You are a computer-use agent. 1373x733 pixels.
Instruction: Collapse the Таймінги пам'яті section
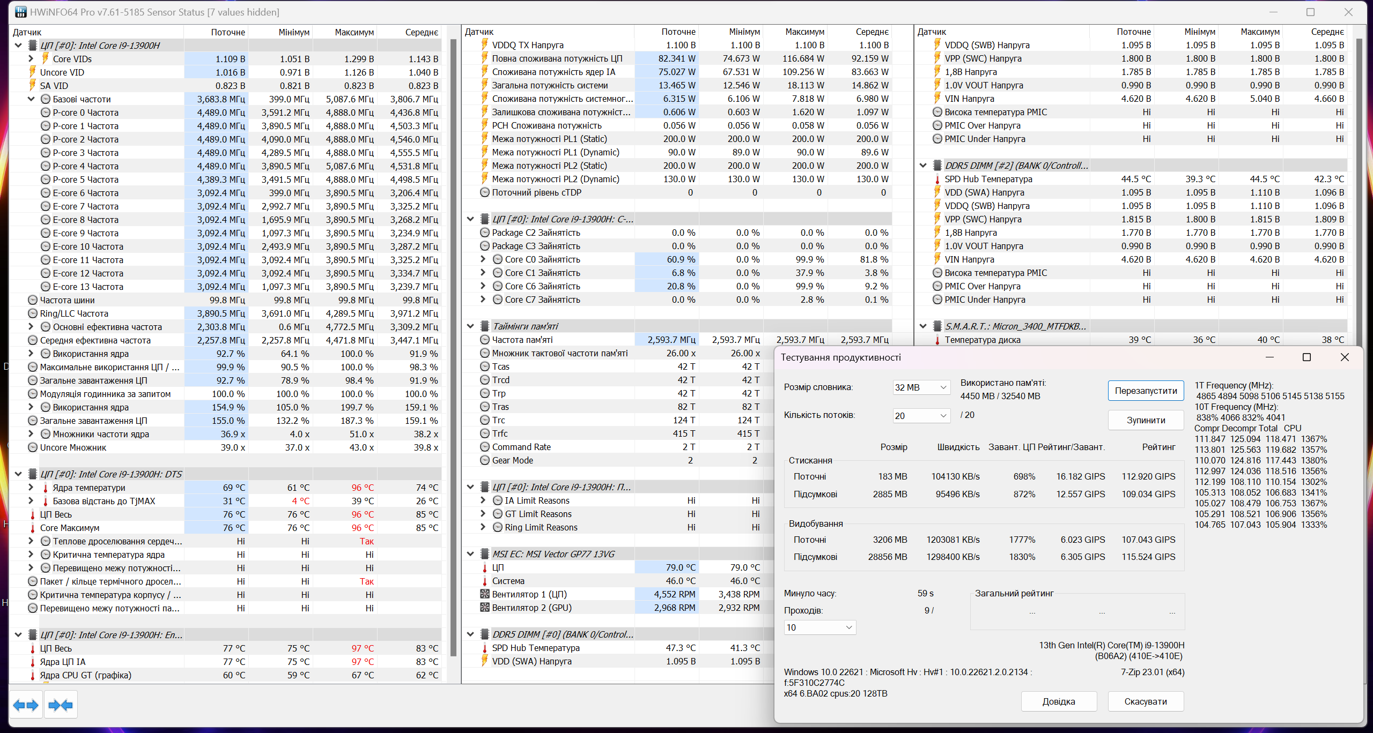470,326
